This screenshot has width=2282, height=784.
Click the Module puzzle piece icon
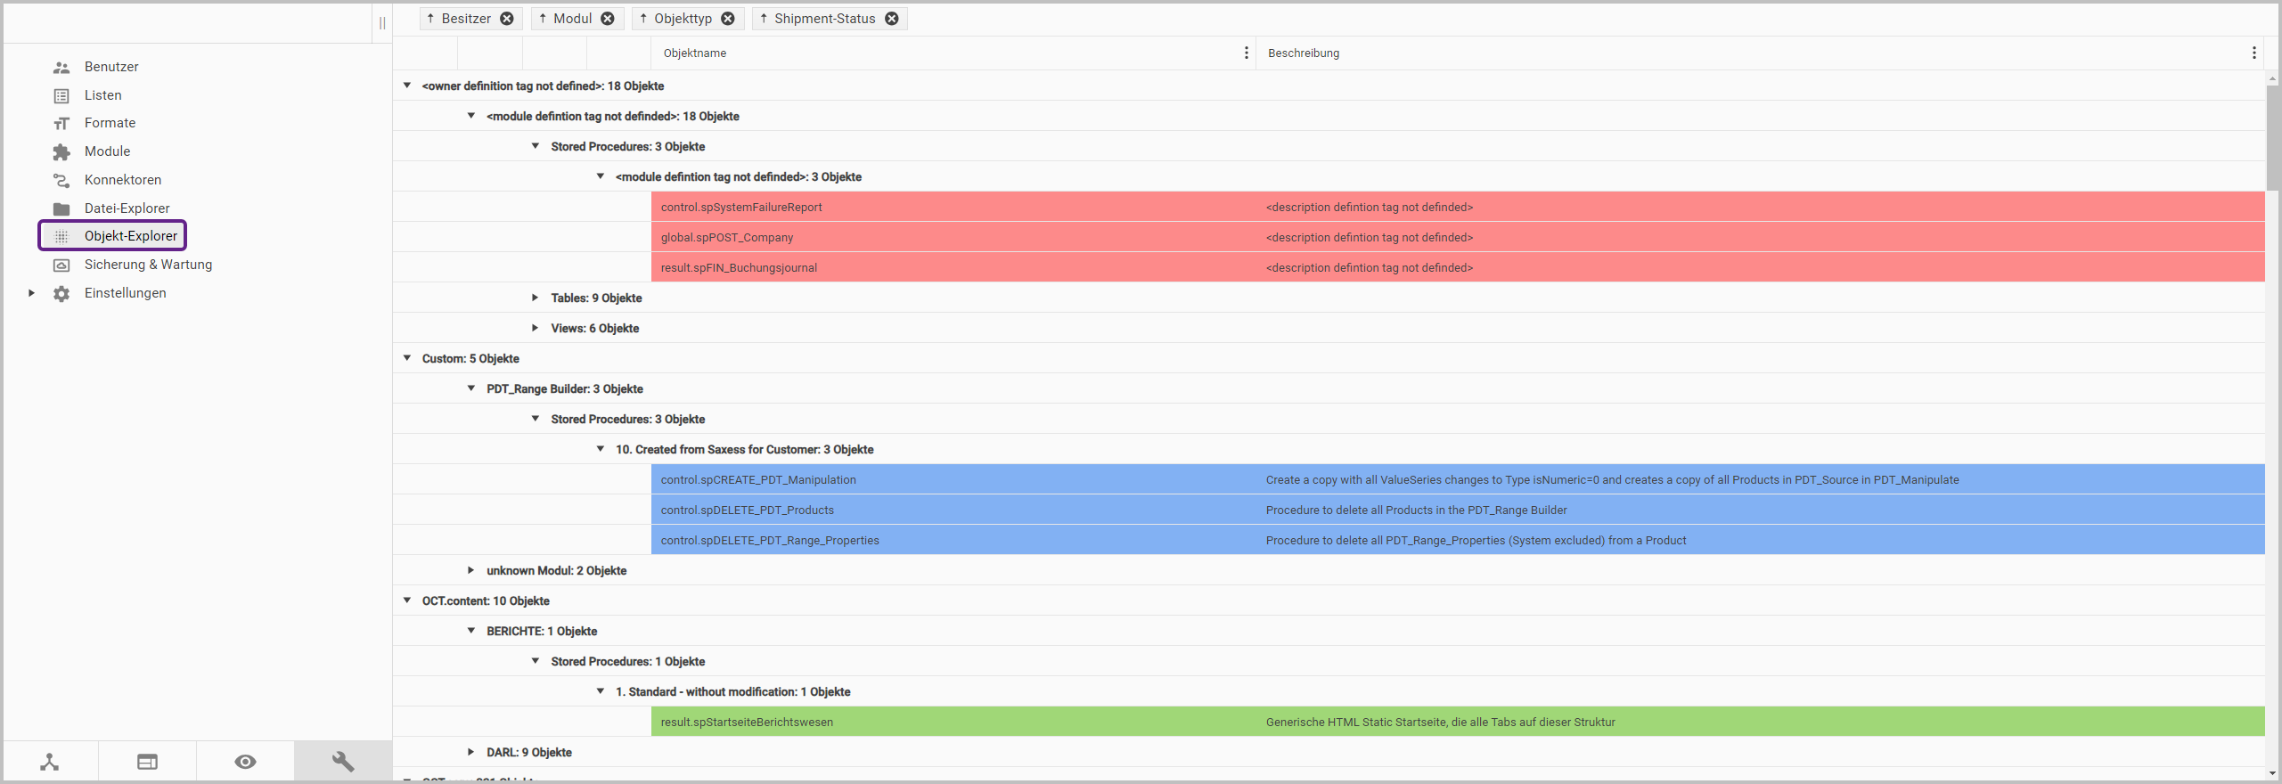[x=61, y=152]
